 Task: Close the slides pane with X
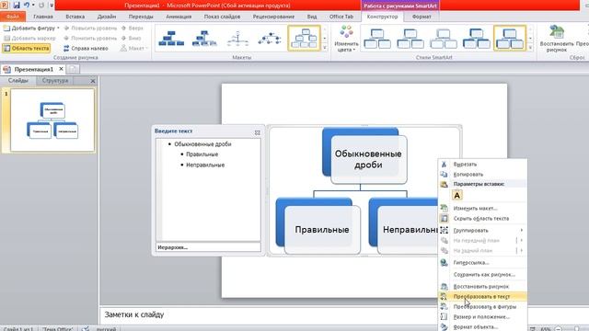(x=93, y=81)
